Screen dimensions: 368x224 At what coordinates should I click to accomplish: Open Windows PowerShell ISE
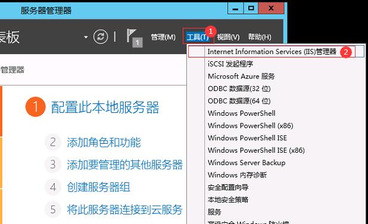point(247,138)
